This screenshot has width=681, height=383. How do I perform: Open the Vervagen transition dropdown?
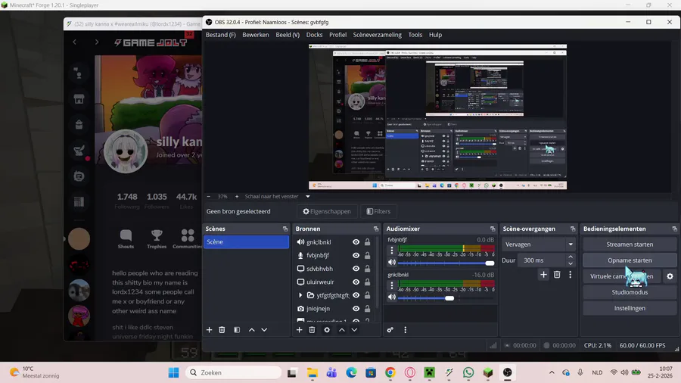[539, 244]
